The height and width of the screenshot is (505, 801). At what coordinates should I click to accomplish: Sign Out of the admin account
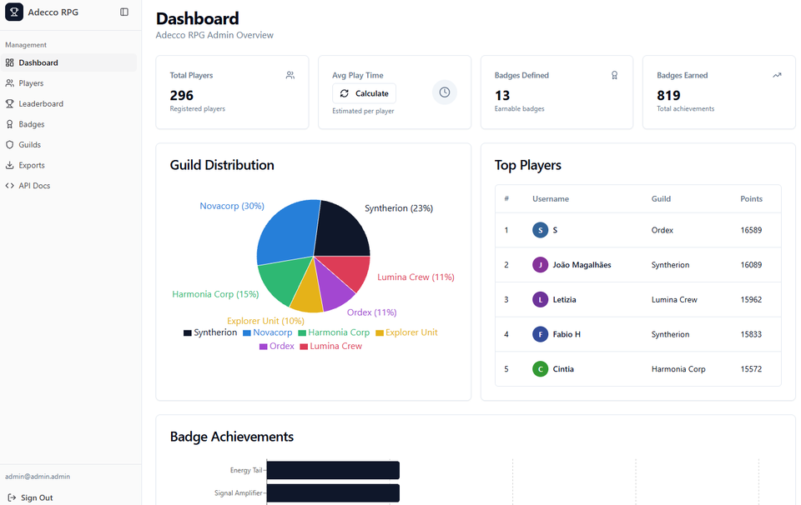point(31,497)
